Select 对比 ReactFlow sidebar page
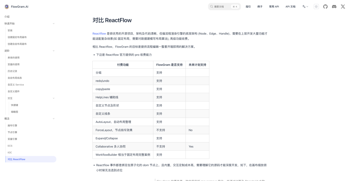 [31, 159]
